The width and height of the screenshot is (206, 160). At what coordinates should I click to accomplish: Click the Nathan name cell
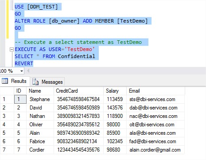point(40,116)
